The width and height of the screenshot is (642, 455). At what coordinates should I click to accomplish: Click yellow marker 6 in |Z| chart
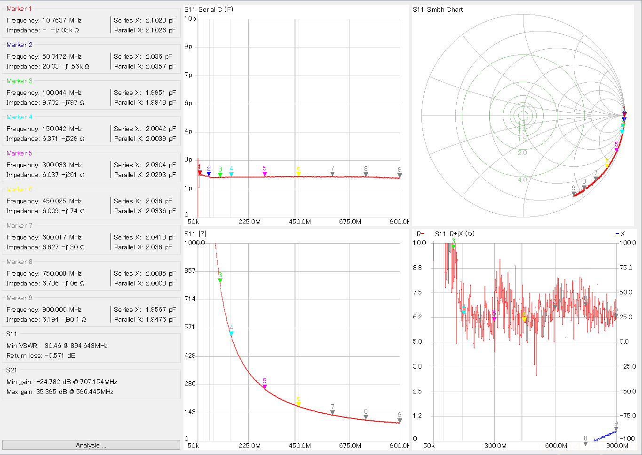click(x=299, y=404)
